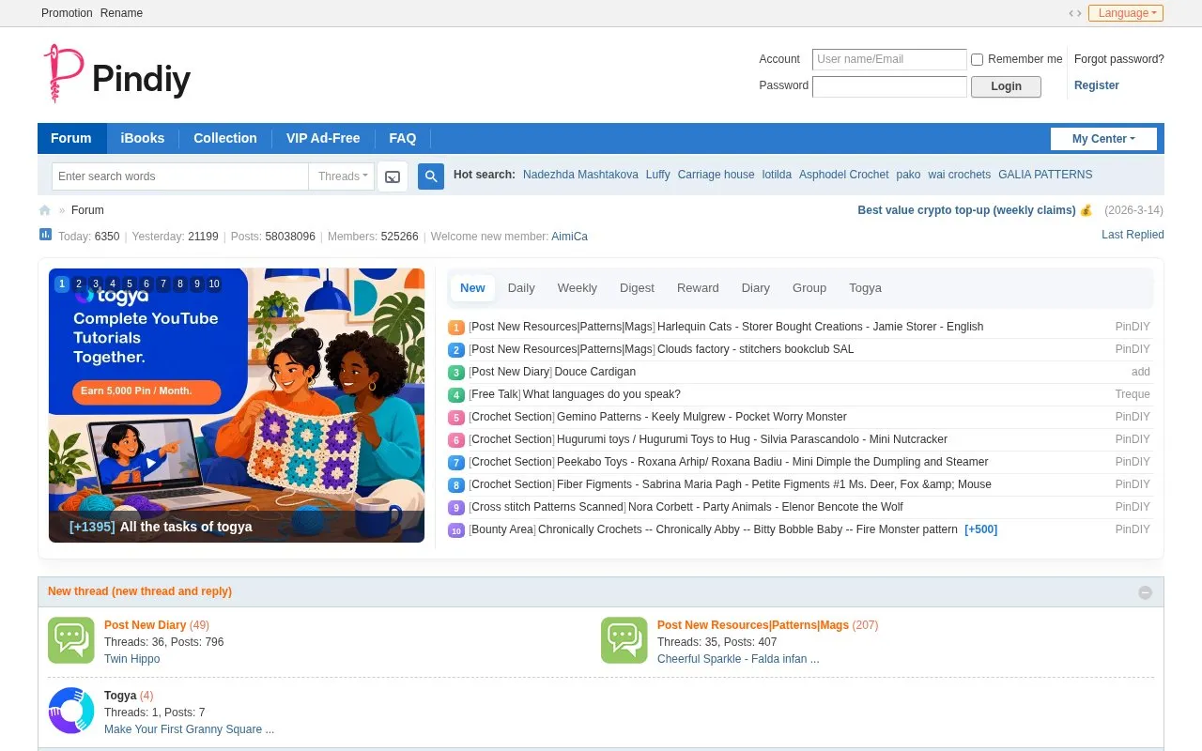Screen dimensions: 1202x751
Task: Open Cheerful Sparkle - Falda infan link
Action: point(738,659)
